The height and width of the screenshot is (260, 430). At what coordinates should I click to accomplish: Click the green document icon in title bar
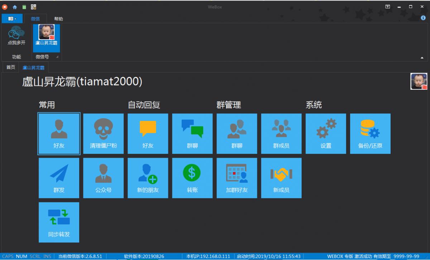point(24,7)
